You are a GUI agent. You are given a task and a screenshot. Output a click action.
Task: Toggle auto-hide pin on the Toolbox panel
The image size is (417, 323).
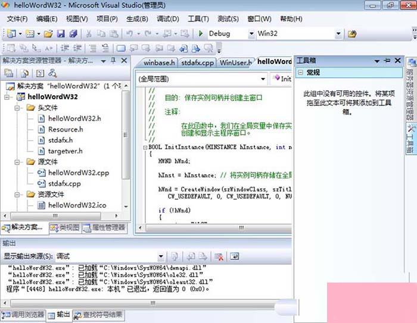click(x=387, y=61)
